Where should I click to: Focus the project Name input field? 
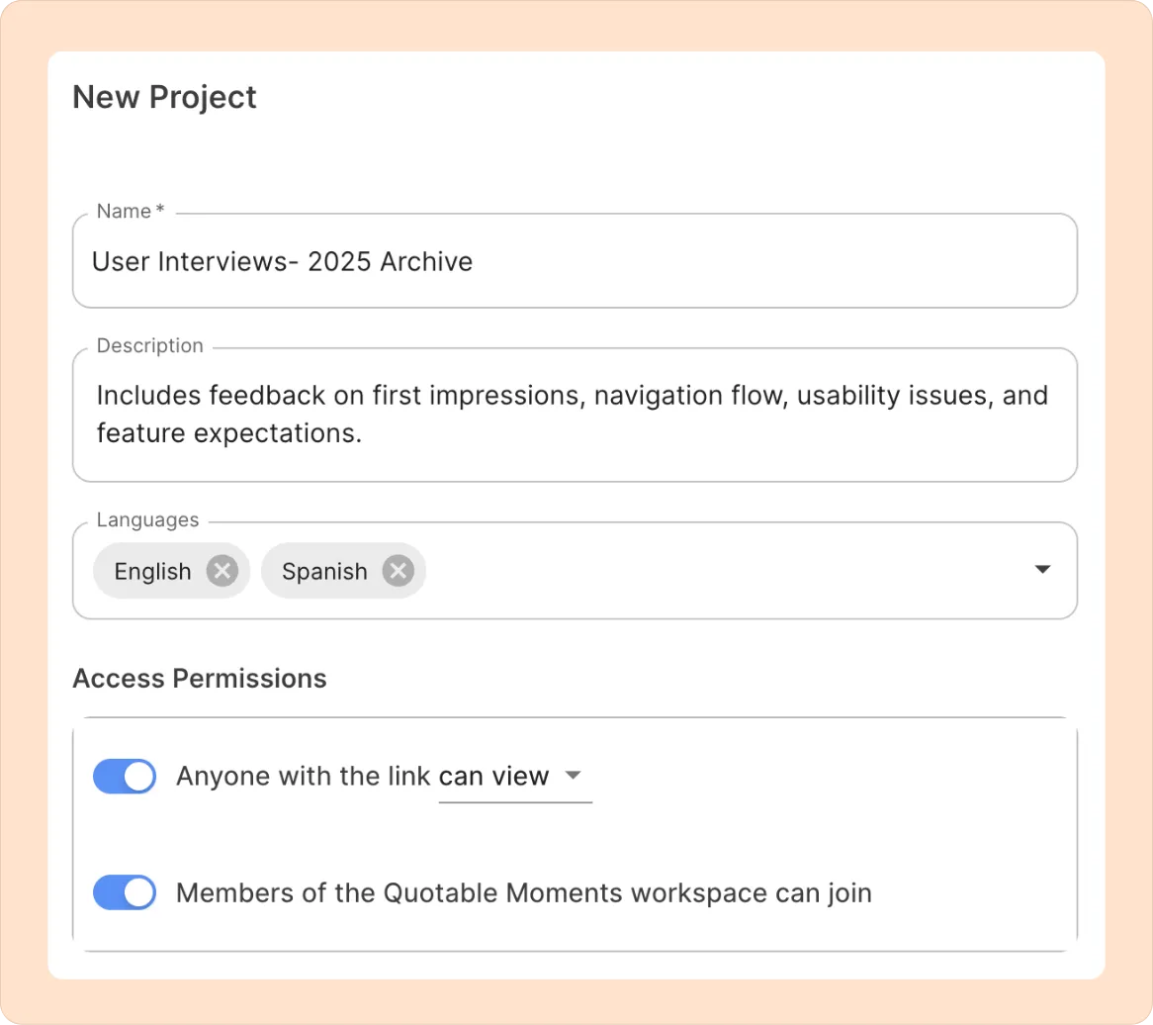click(x=574, y=262)
